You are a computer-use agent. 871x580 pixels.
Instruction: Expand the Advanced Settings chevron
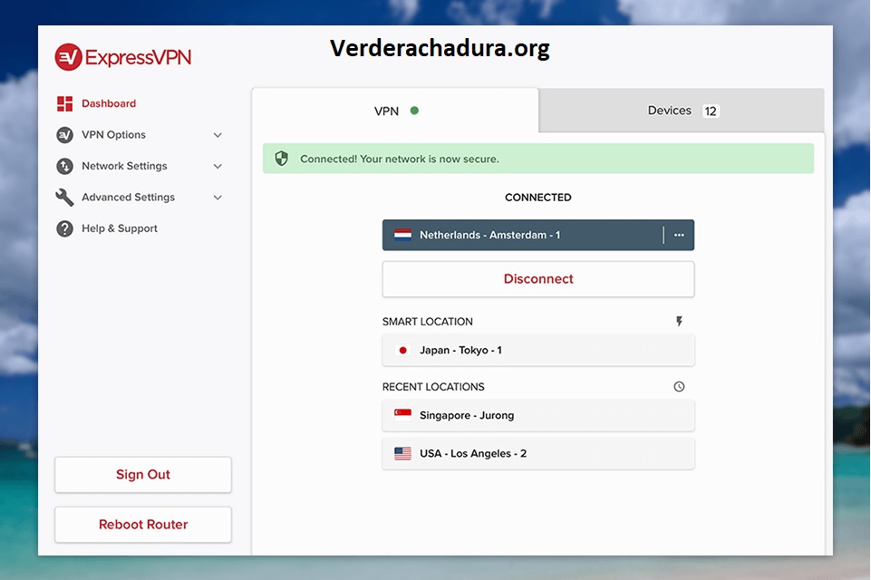click(x=218, y=198)
